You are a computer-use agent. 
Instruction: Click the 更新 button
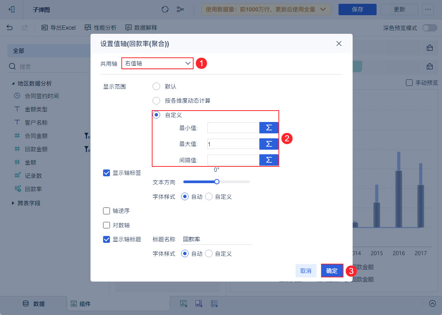click(x=399, y=9)
